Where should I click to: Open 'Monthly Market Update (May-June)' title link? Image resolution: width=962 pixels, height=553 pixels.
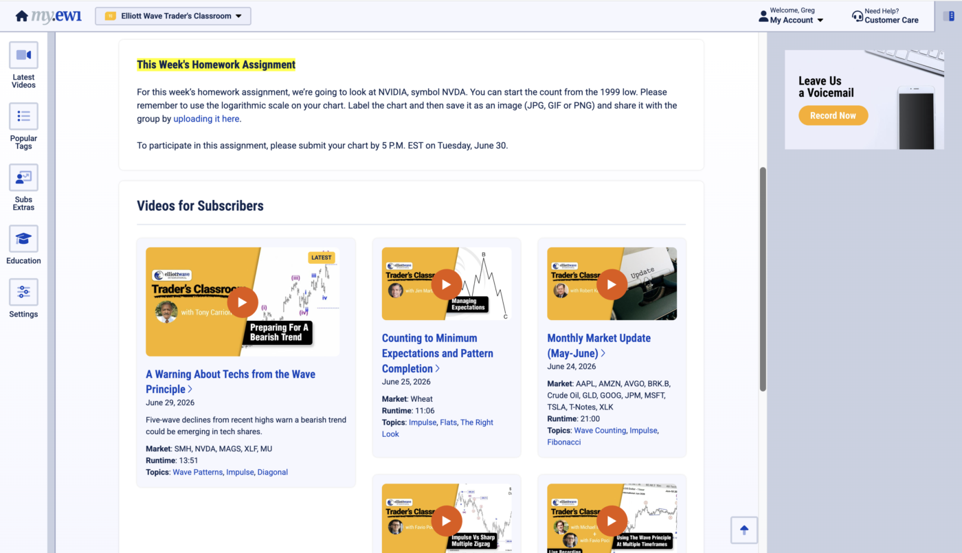[599, 346]
